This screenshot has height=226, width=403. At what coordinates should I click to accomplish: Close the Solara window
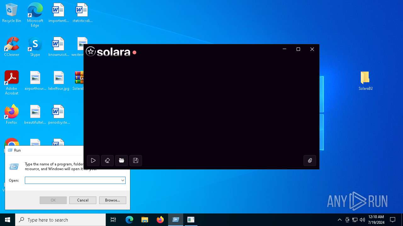[312, 49]
